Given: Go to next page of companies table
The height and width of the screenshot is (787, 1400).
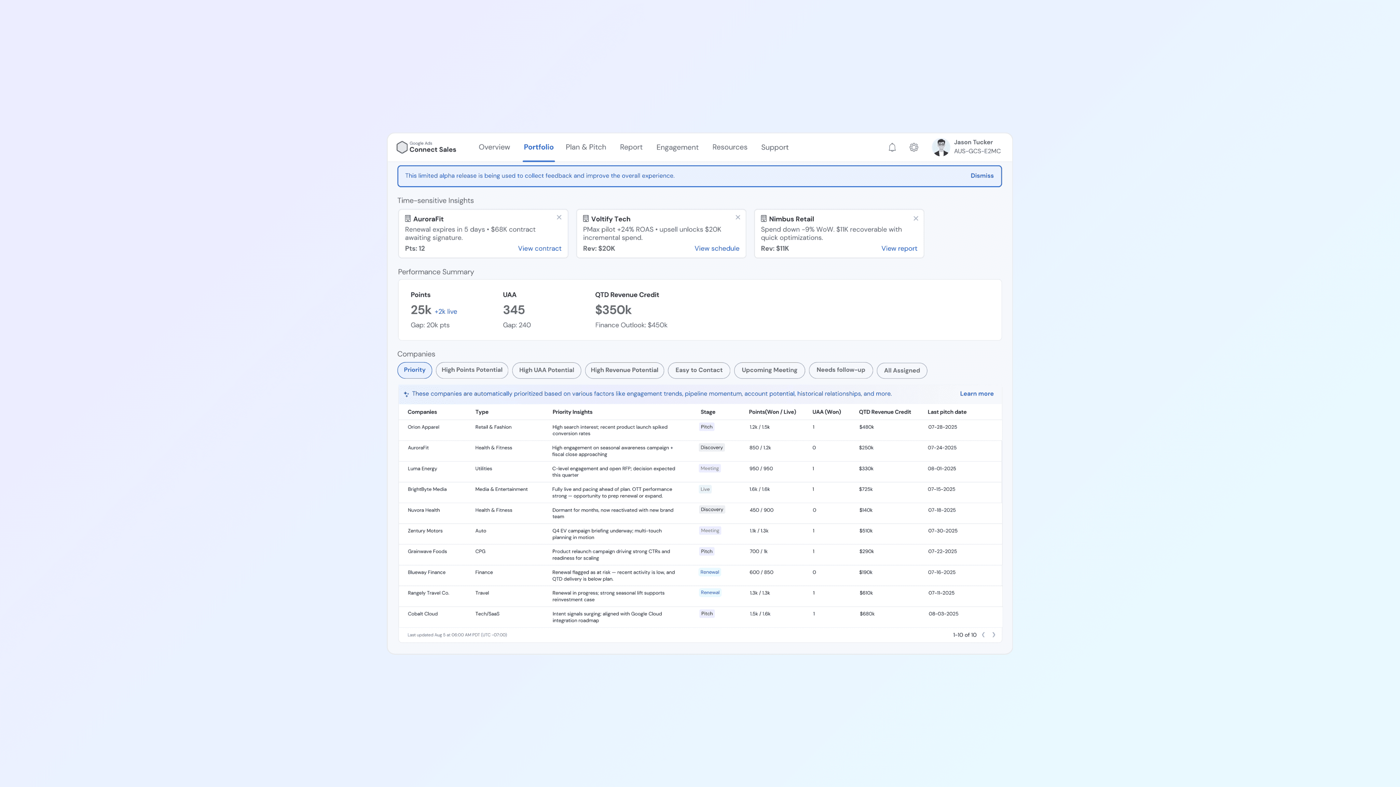Looking at the screenshot, I should pos(994,635).
